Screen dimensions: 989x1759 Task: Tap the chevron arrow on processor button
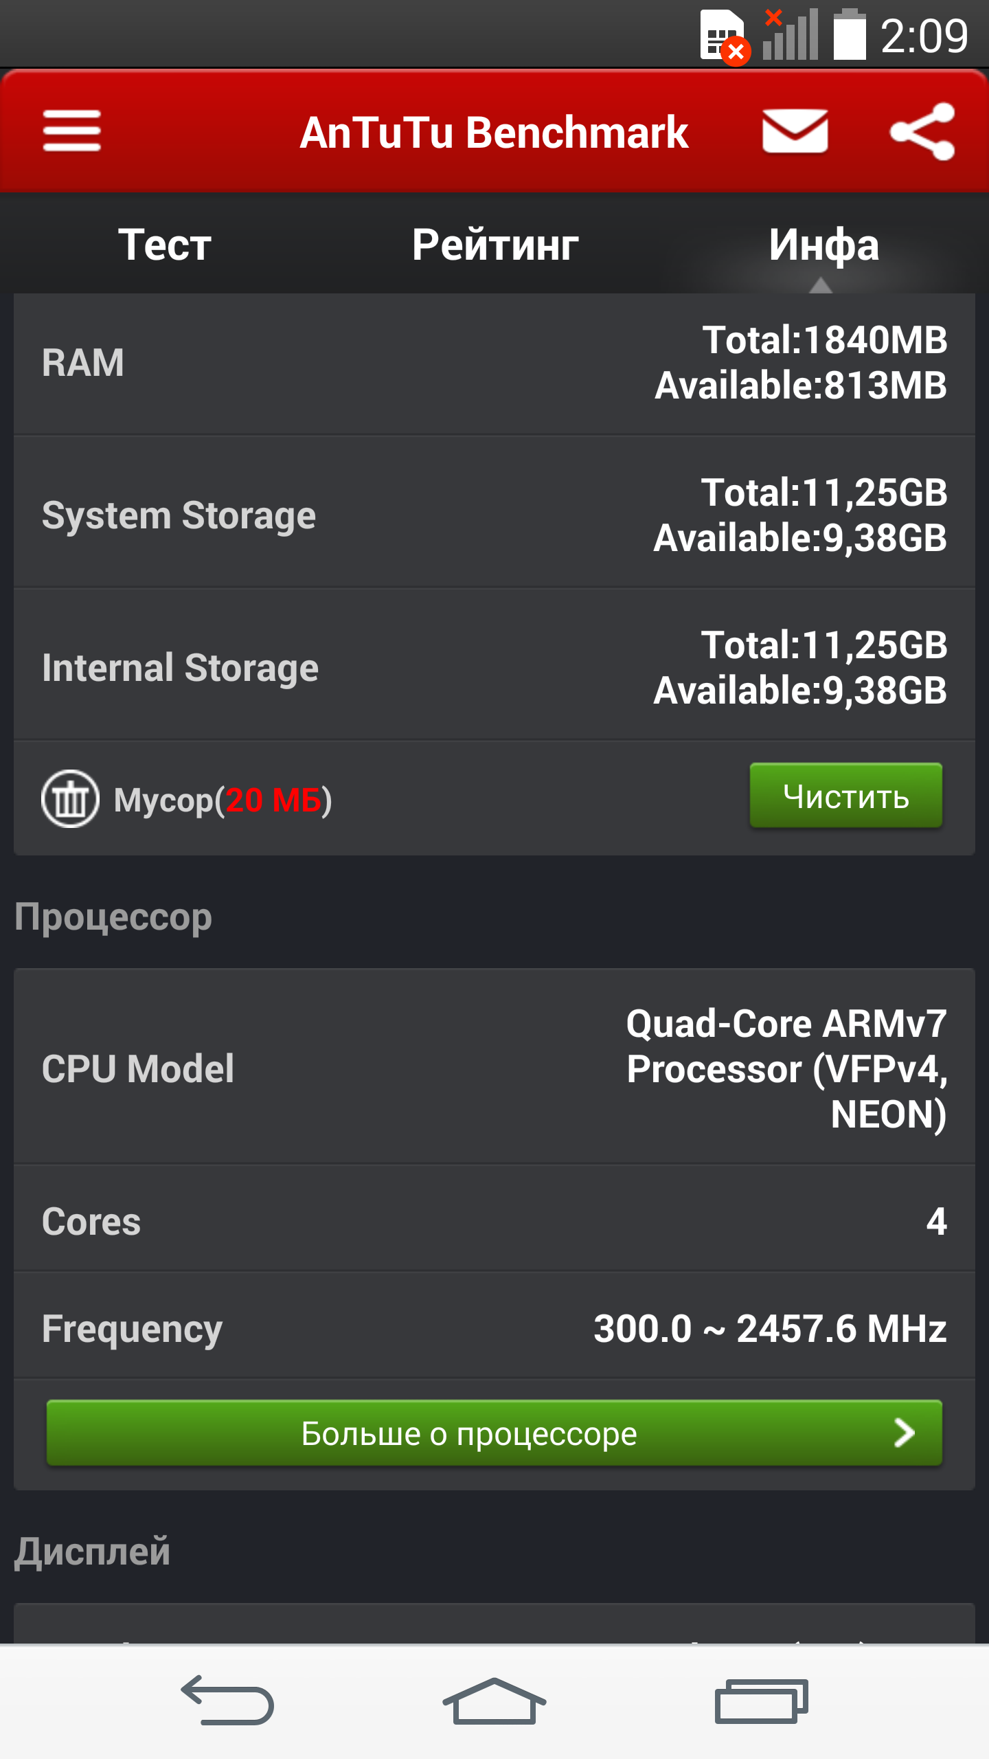click(x=905, y=1433)
